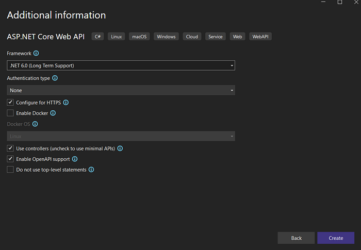361x250 pixels.
Task: Enable Docker checkbox
Action: [x=10, y=113]
